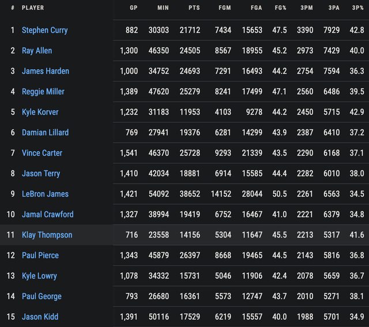Image resolution: width=369 pixels, height=327 pixels.
Task: Select Reggie Miller's name link
Action: 43,92
